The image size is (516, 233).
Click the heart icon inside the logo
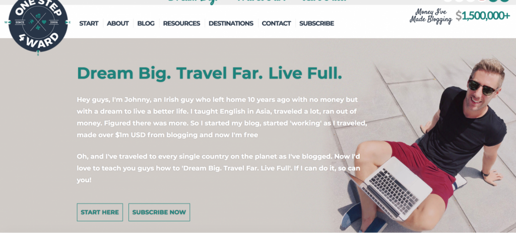point(44,22)
